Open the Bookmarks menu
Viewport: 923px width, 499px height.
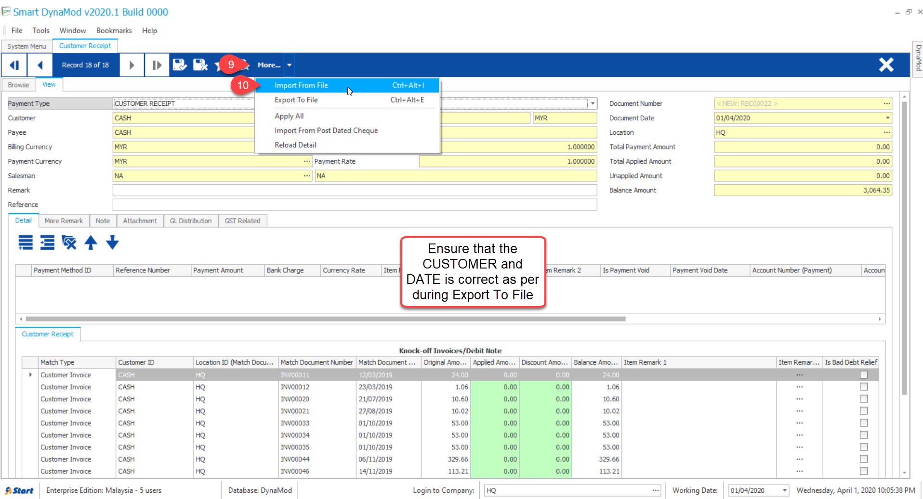(114, 30)
